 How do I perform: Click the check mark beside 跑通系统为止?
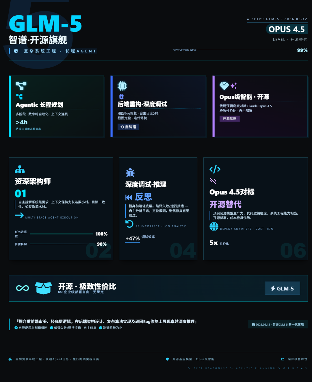pyautogui.click(x=101, y=328)
